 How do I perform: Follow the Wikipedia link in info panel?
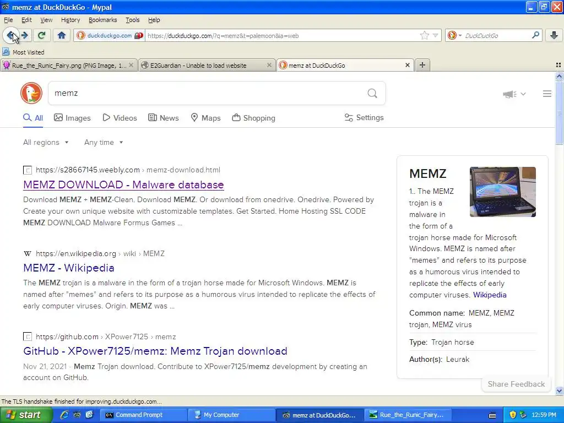(x=490, y=295)
